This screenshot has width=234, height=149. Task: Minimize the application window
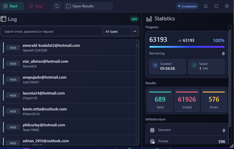point(206,6)
